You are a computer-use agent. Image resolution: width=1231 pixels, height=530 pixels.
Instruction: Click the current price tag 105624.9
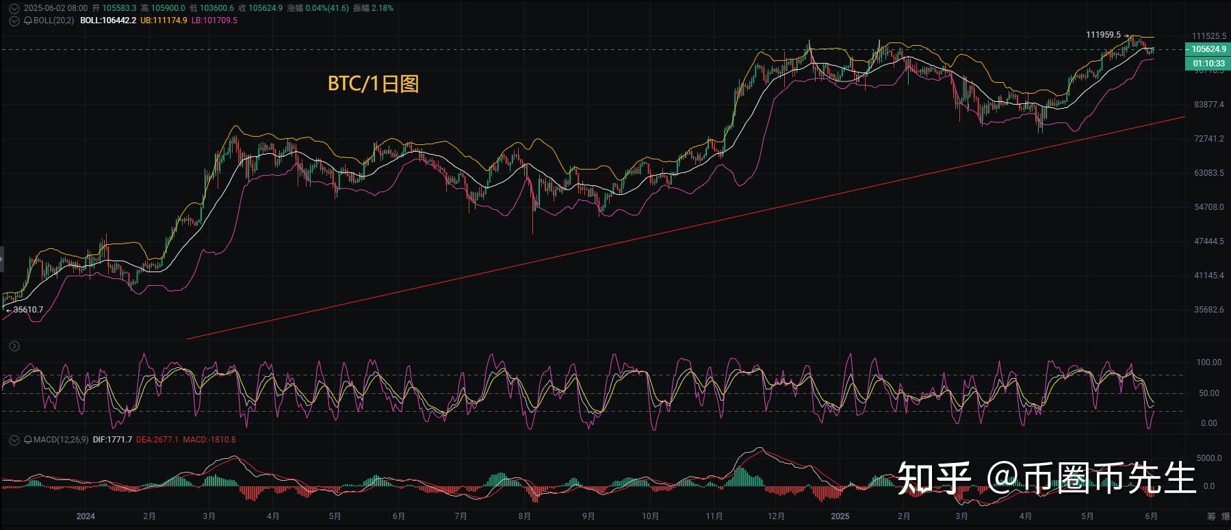click(1208, 49)
